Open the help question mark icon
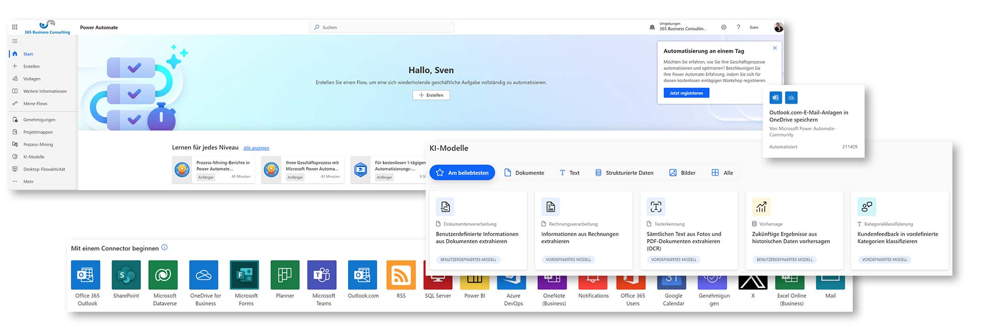Image resolution: width=986 pixels, height=336 pixels. coord(738,27)
